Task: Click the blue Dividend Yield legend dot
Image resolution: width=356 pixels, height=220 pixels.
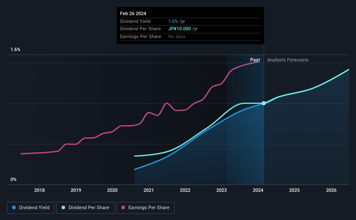Action: [14, 207]
